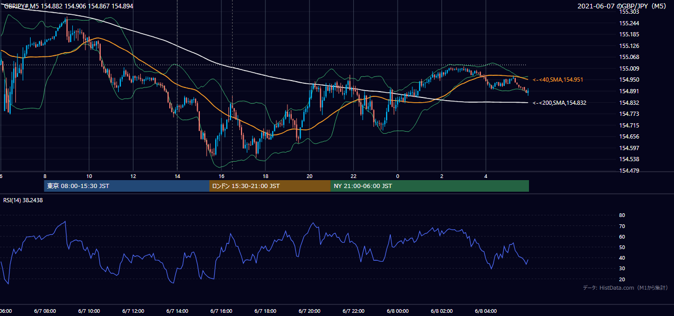Click the 155.303 price axis label
The image size is (674, 316).
pos(629,12)
